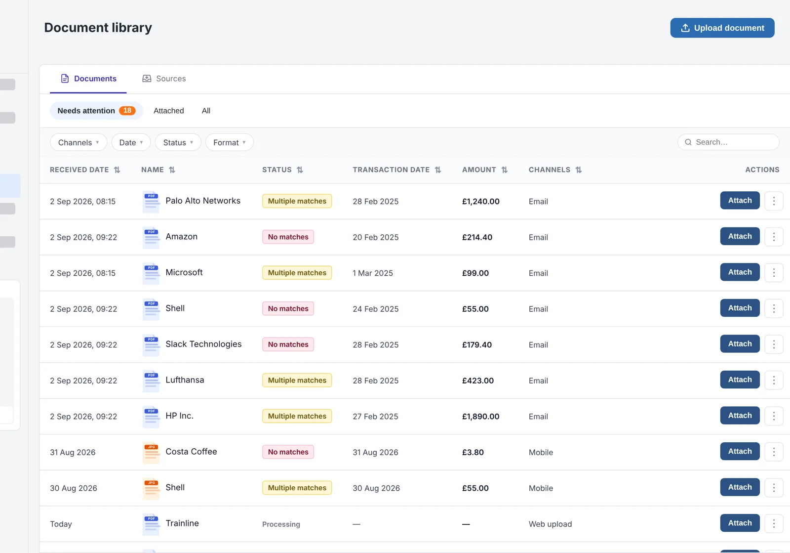
Task: Click the Upload document button
Action: (x=722, y=28)
